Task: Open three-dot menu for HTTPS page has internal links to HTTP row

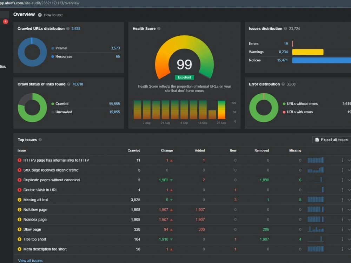Action: coord(342,160)
